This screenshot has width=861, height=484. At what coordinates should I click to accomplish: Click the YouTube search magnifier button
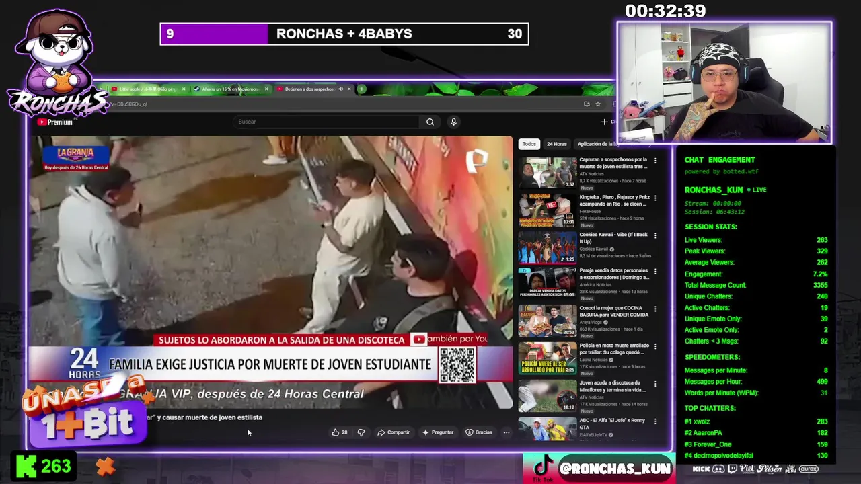tap(430, 122)
